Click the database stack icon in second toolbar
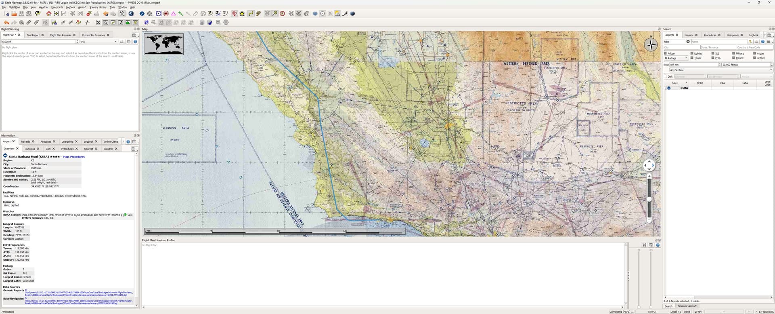 tap(202, 23)
